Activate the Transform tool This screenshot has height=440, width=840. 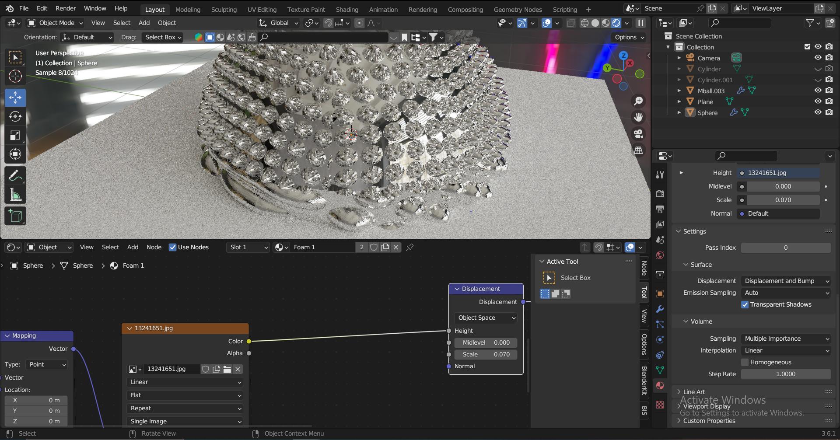click(x=15, y=154)
